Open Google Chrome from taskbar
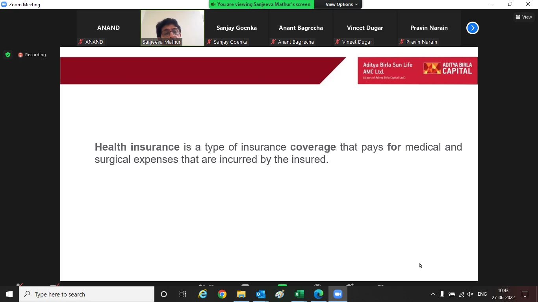Screen dimensions: 538x302 pos(222,294)
